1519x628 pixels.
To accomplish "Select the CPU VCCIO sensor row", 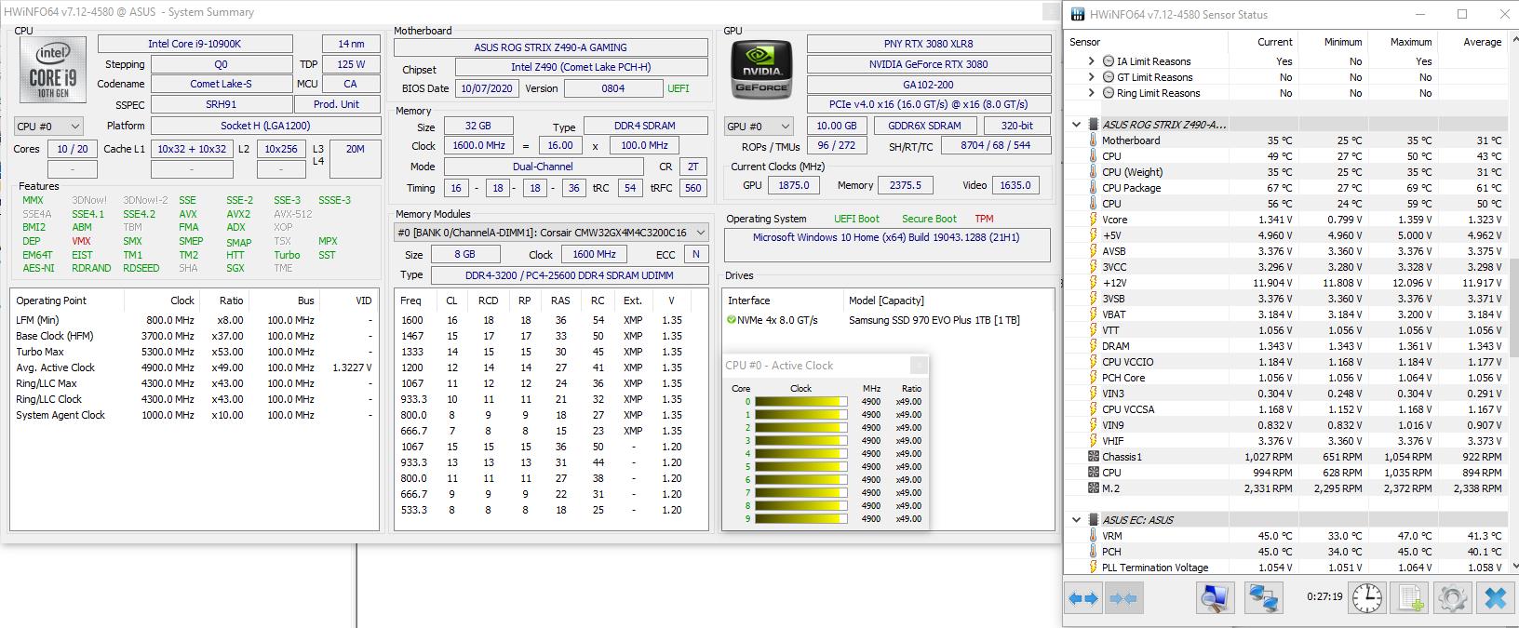I will (x=1286, y=362).
